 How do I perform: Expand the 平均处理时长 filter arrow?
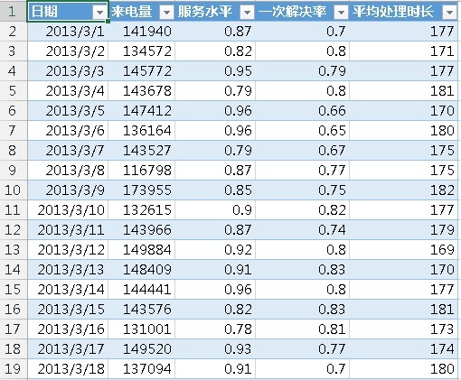coord(449,13)
